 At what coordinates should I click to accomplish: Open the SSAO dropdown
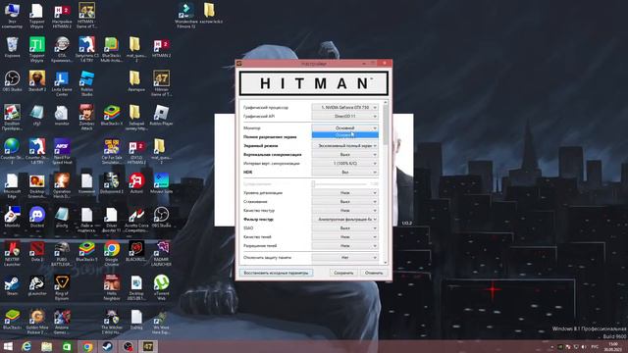pyautogui.click(x=344, y=228)
